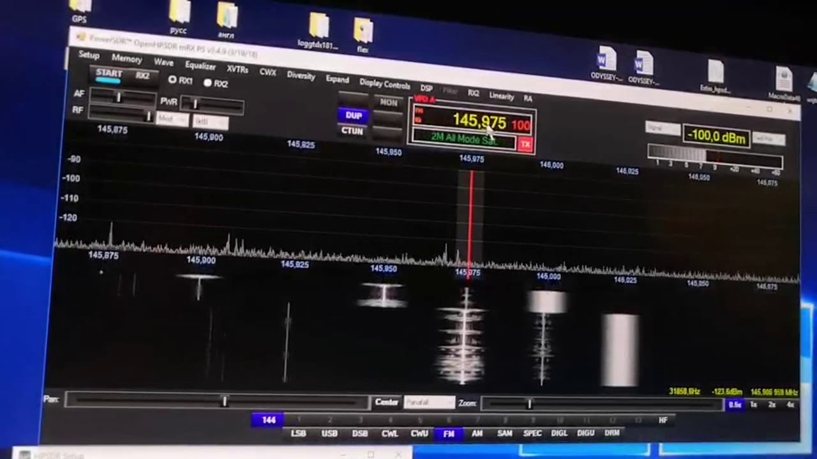Select FM mode
The height and width of the screenshot is (459, 817).
click(x=449, y=433)
